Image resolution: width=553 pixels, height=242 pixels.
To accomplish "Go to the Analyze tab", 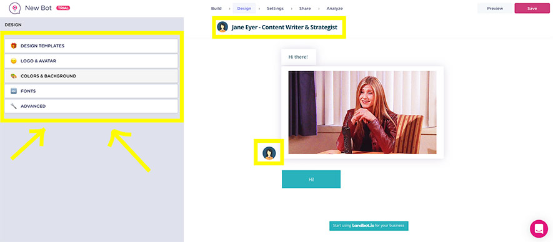I will [x=334, y=9].
